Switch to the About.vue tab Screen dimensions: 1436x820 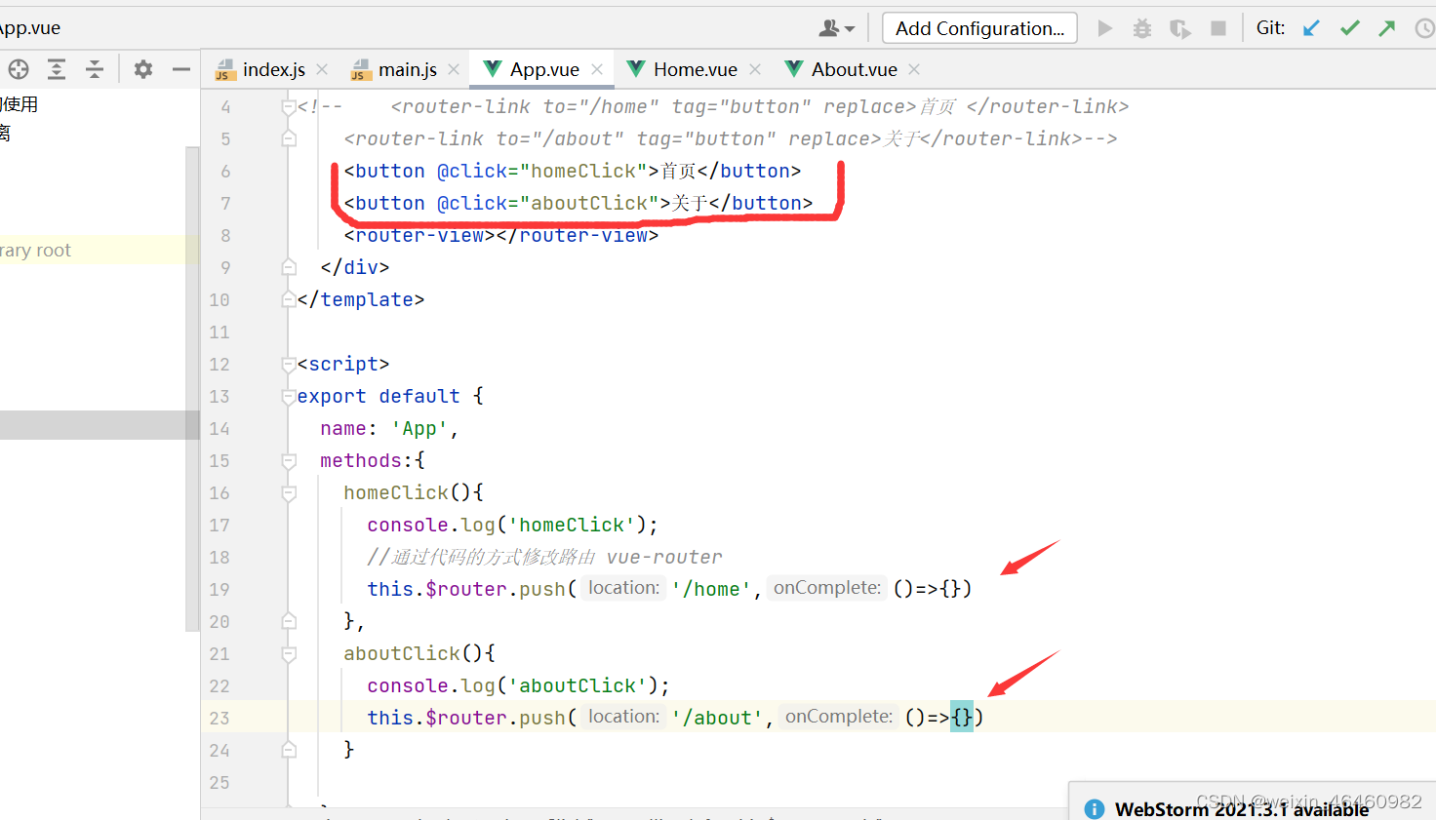(854, 69)
